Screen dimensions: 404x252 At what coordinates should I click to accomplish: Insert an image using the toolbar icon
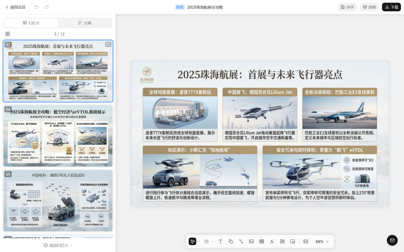(x=251, y=241)
